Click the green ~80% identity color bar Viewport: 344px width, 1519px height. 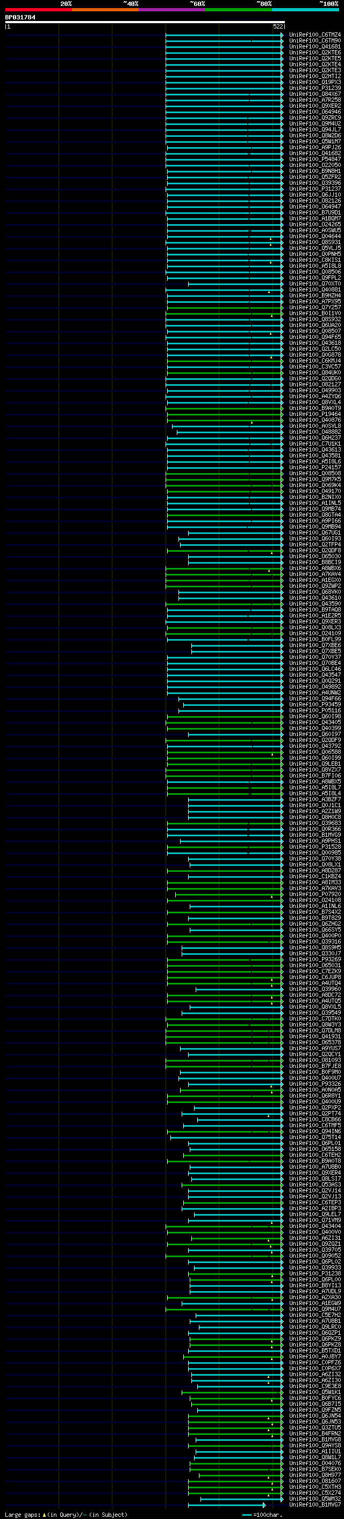point(238,10)
